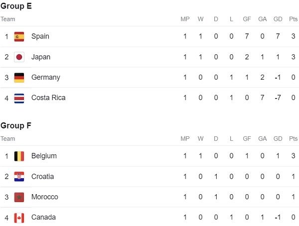Image resolution: width=299 pixels, height=226 pixels.
Task: Select the Canada team name
Action: [43, 217]
